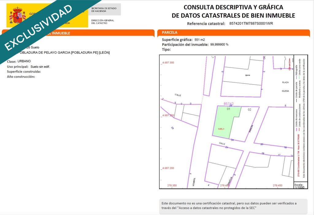Click cadastral reference 8574201TM7887S0001WR
Screen dimensions: 314x215
pos(251,24)
